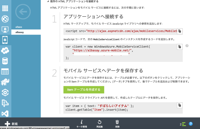Click Item テーブルを作成する green button
The image size is (200, 129).
coord(84,90)
